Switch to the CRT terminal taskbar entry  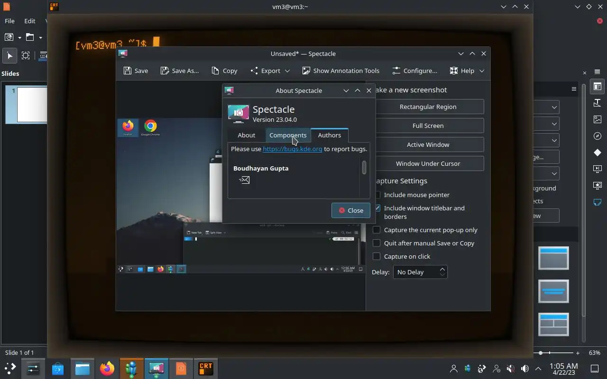click(206, 368)
